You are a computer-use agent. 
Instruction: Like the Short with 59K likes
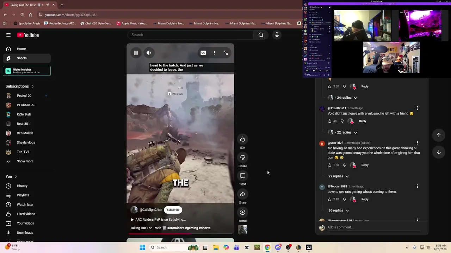click(242, 139)
